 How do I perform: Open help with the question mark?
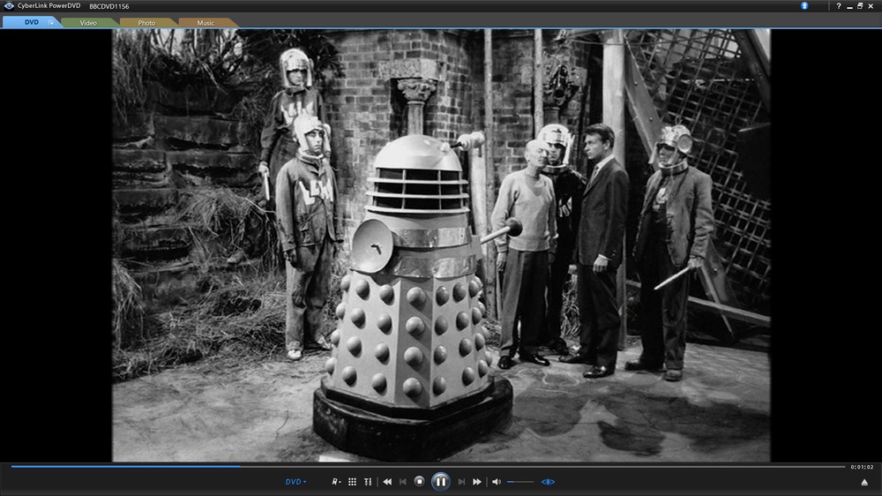coord(838,5)
